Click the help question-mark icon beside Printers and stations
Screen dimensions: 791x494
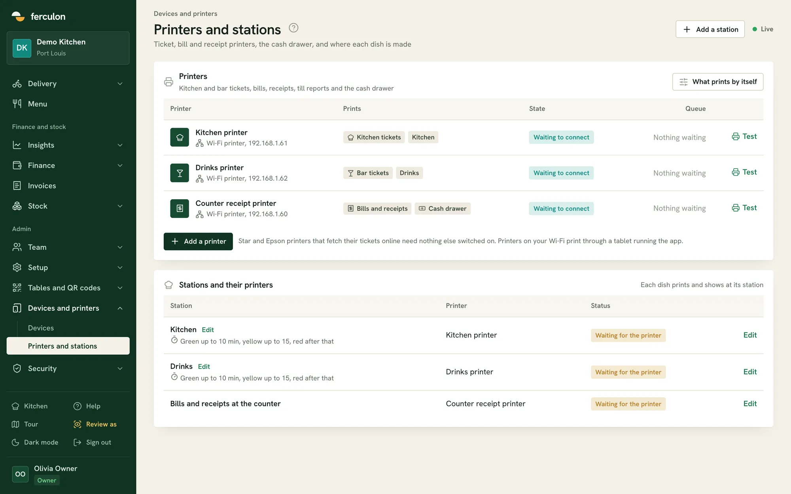coord(293,28)
